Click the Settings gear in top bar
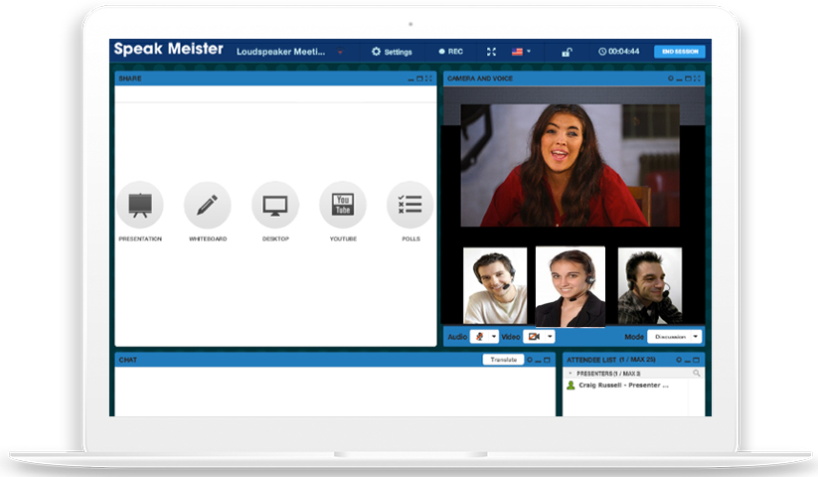Screen dimensions: 818x477 pos(376,52)
